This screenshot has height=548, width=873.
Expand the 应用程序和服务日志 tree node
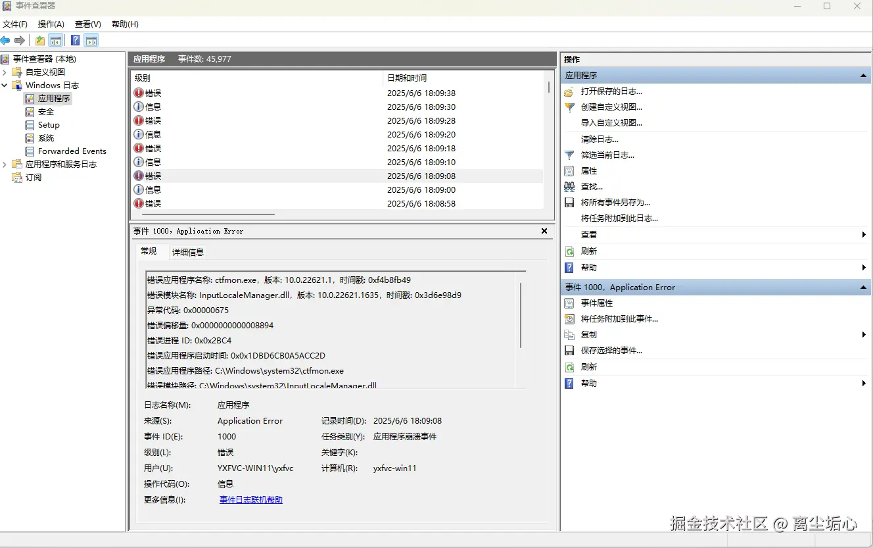pyautogui.click(x=5, y=164)
